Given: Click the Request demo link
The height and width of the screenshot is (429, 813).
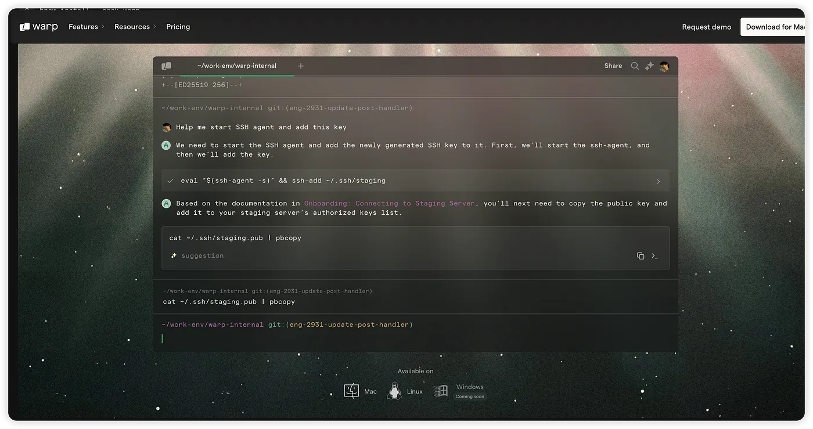Looking at the screenshot, I should coord(706,27).
